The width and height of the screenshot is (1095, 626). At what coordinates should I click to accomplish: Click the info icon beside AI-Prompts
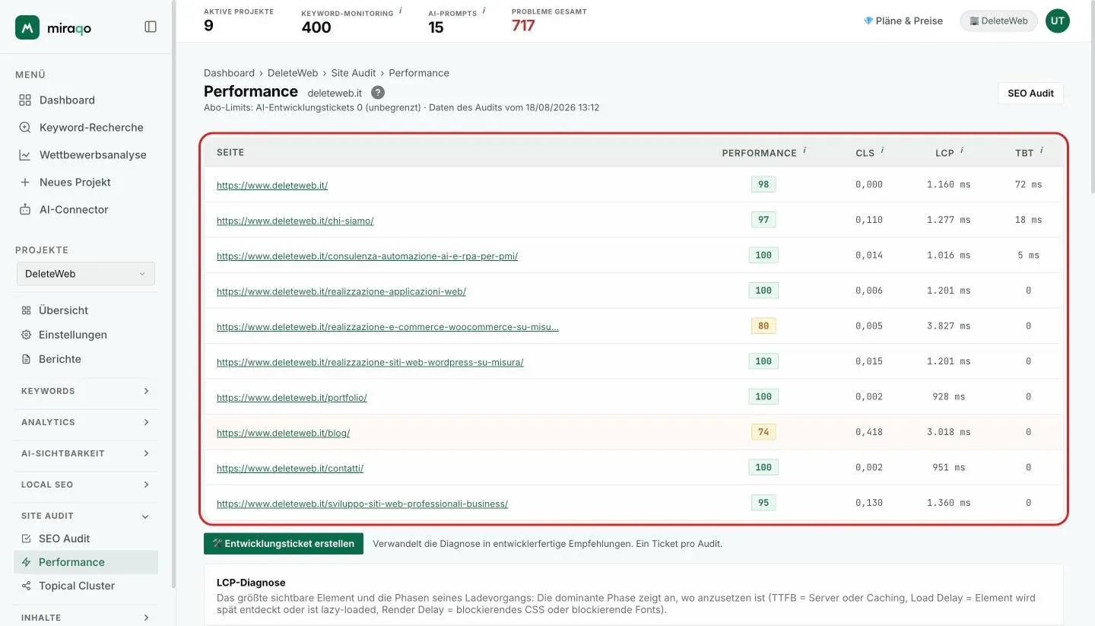[x=484, y=11]
